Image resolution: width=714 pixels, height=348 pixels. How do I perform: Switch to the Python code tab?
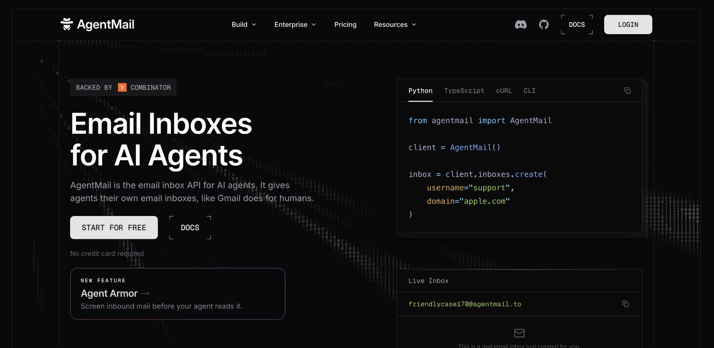420,91
